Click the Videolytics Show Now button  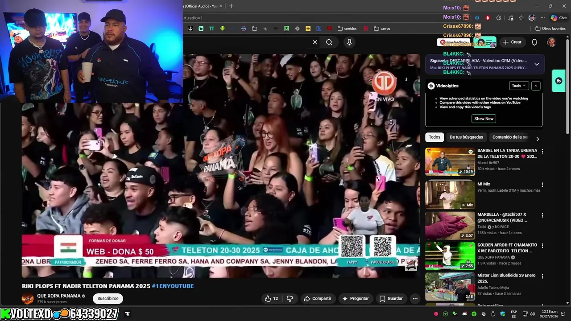[x=484, y=119]
